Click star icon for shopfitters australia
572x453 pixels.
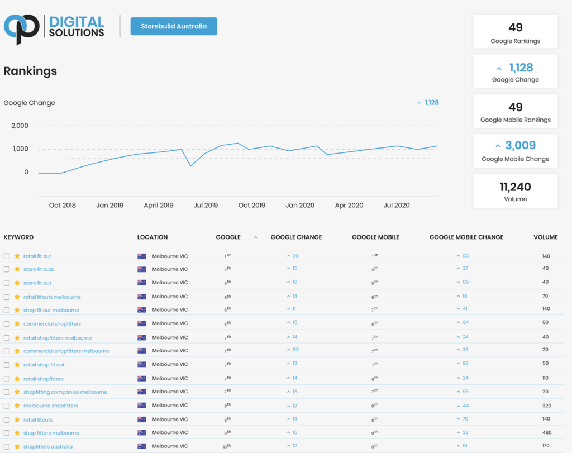[x=17, y=447]
